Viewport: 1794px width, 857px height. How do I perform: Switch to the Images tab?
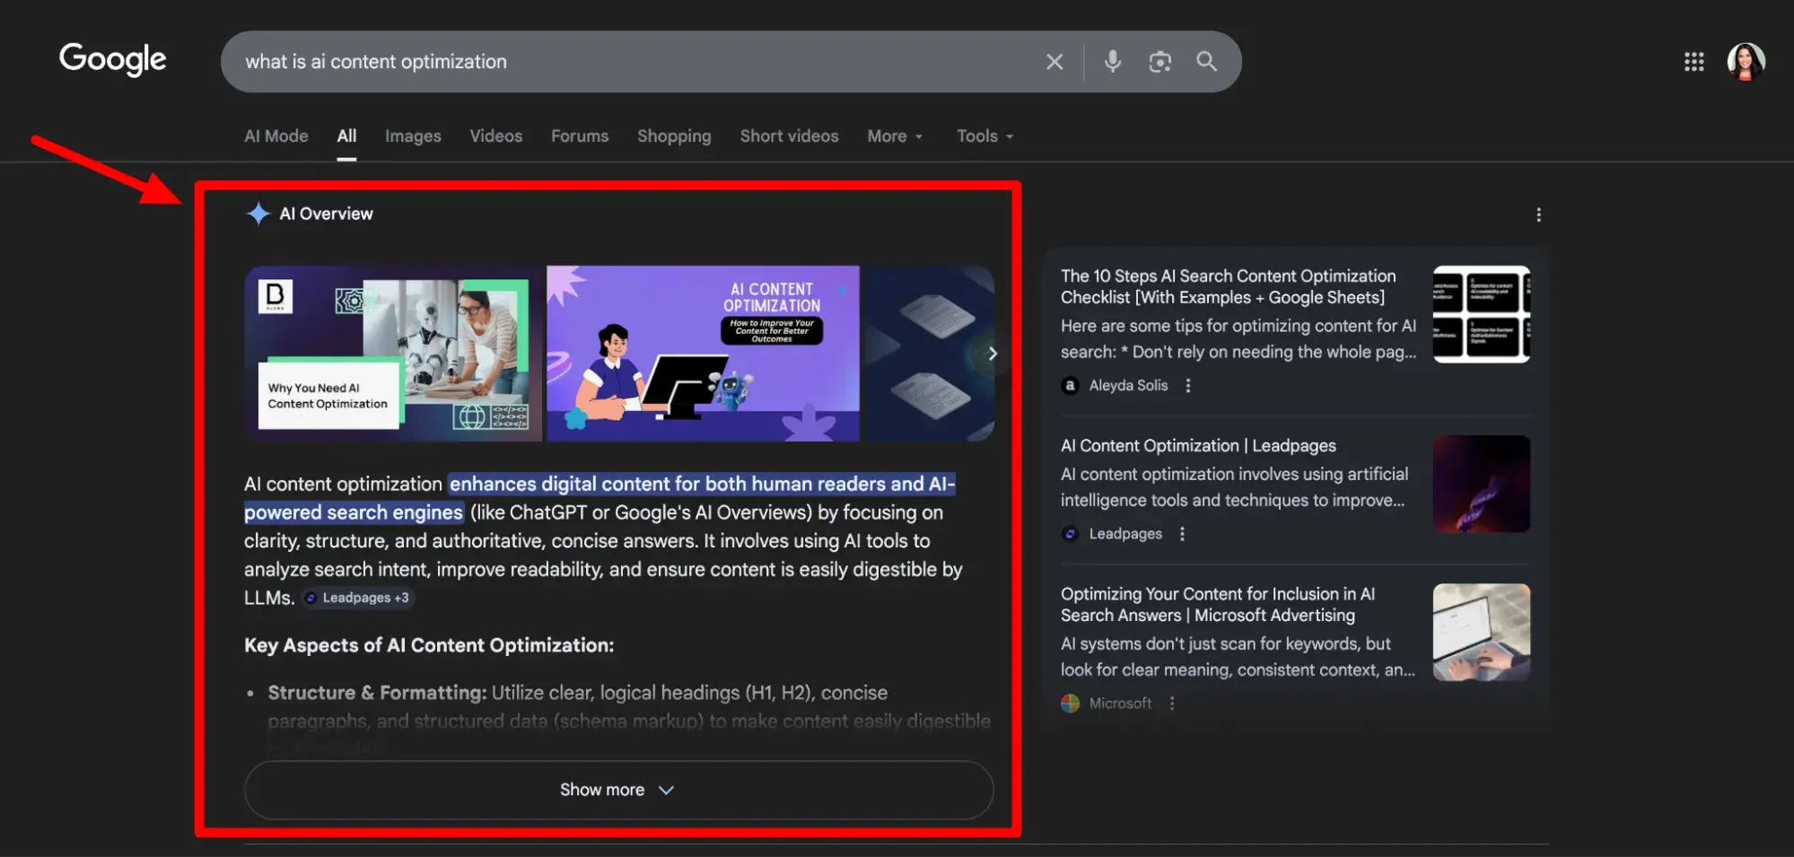coord(412,136)
